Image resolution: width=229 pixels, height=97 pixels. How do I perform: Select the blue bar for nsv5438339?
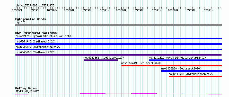point(118,49)
